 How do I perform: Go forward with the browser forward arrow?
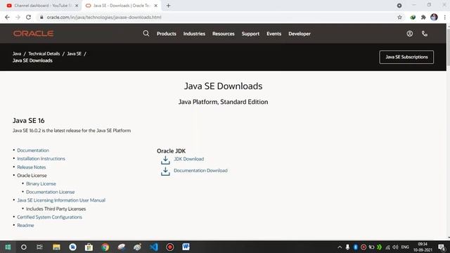point(18,17)
